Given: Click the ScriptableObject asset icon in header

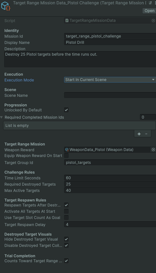Looking at the screenshot, I should pyautogui.click(x=5, y=6).
